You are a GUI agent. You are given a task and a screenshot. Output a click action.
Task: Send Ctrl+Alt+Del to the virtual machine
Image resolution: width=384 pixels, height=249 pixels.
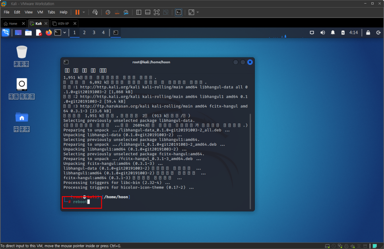[x=95, y=12]
